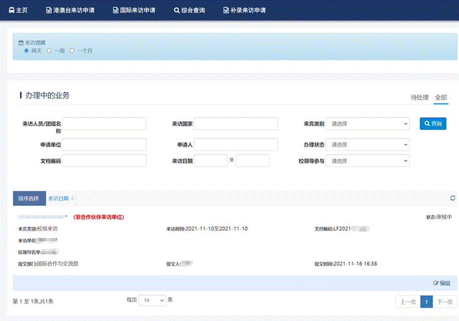This screenshot has height=321, width=459.
Task: Open the 办理状态 dropdown
Action: [x=368, y=145]
